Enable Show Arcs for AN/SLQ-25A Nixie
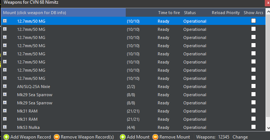Image resolution: width=270 pixels, height=140 pixels. 253,86
